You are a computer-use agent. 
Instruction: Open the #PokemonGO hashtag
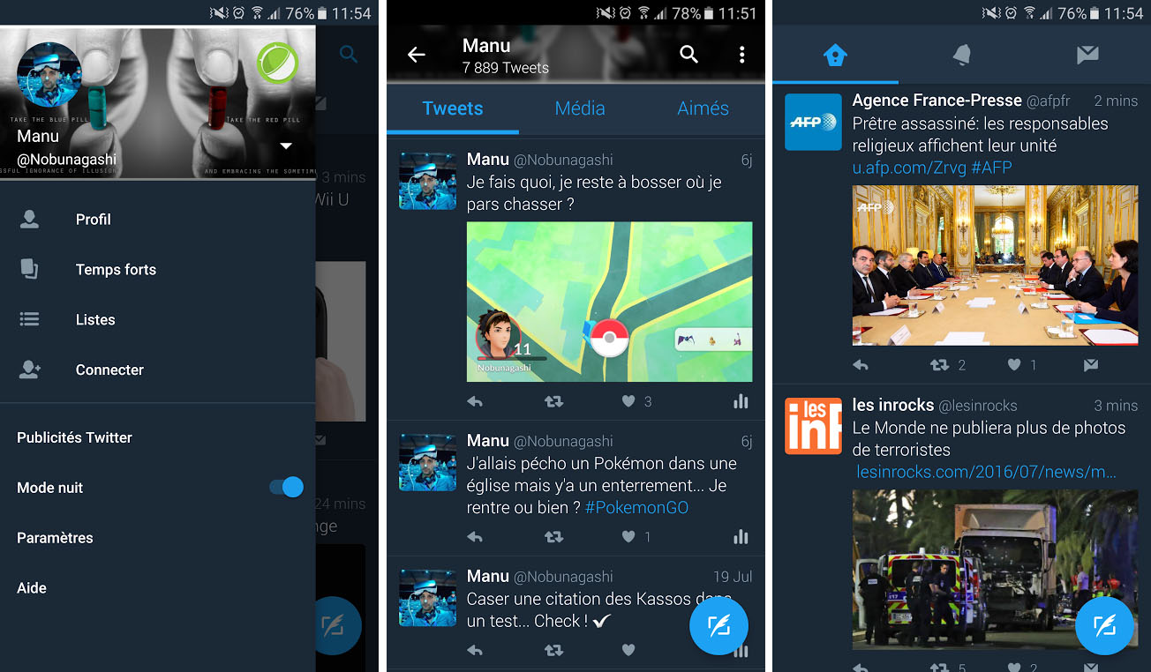[x=636, y=508]
